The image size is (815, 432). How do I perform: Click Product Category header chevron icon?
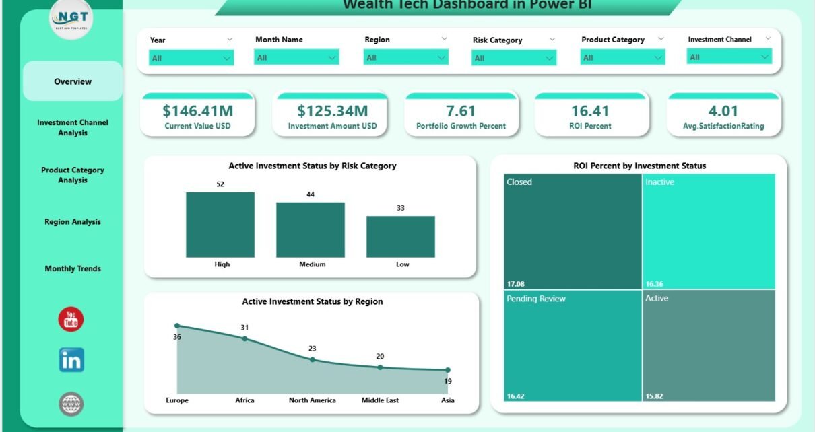[661, 39]
